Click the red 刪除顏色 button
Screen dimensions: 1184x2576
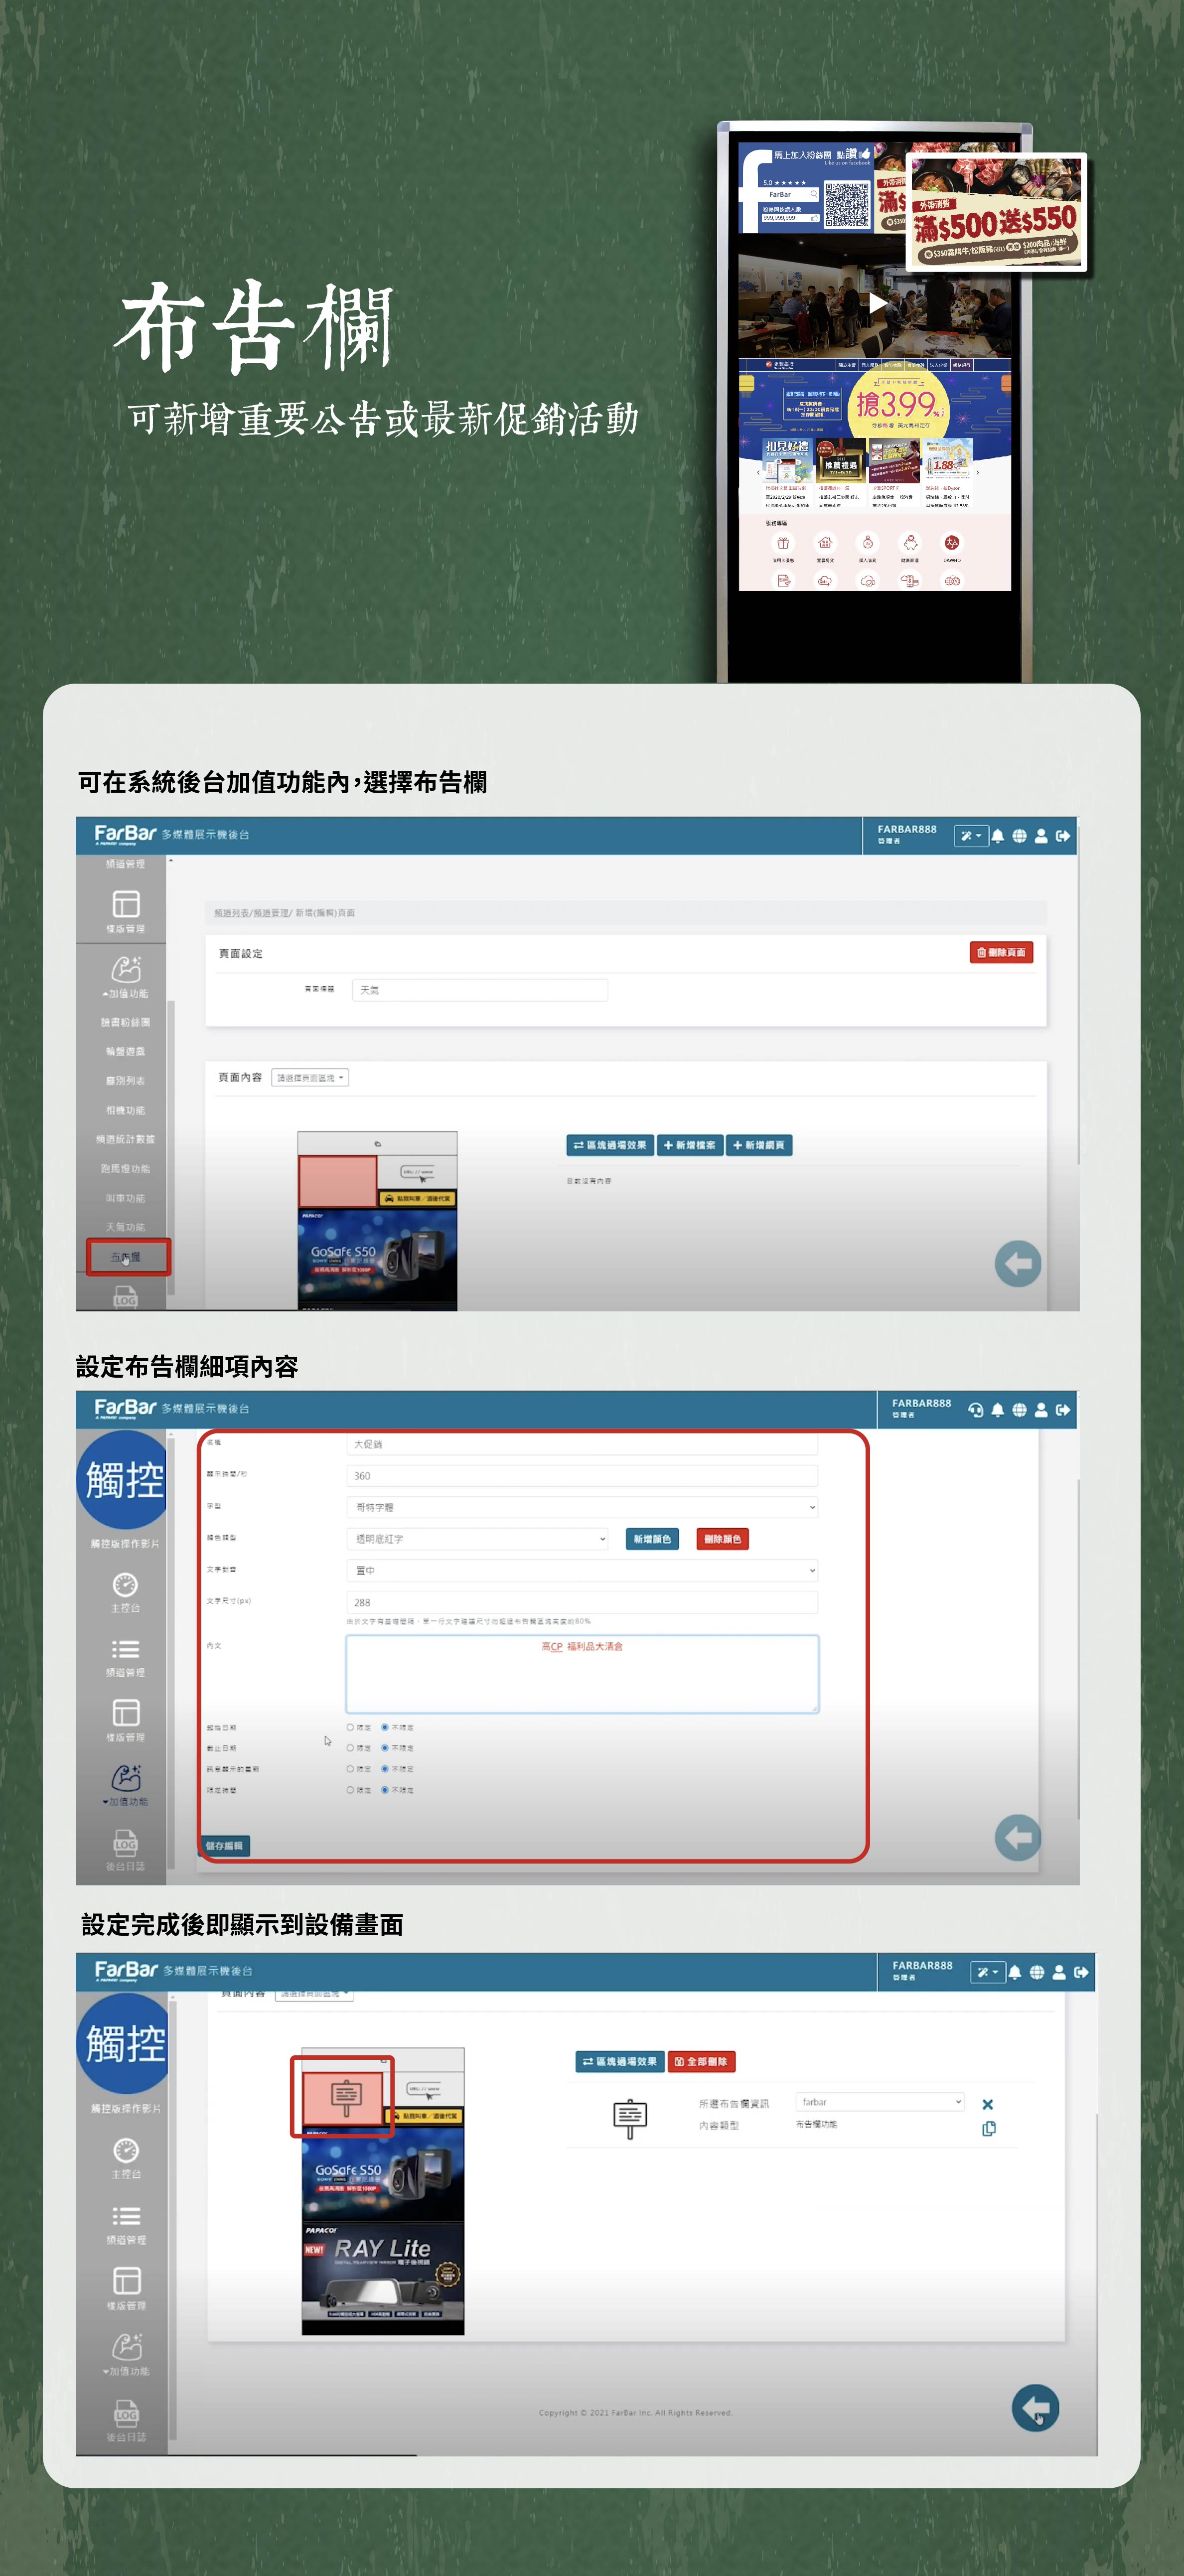[x=722, y=1539]
